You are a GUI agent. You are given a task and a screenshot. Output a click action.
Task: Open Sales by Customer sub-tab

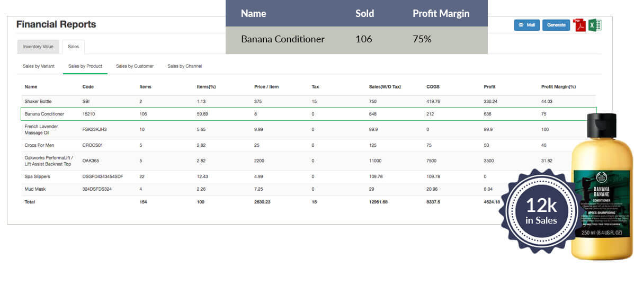point(135,66)
